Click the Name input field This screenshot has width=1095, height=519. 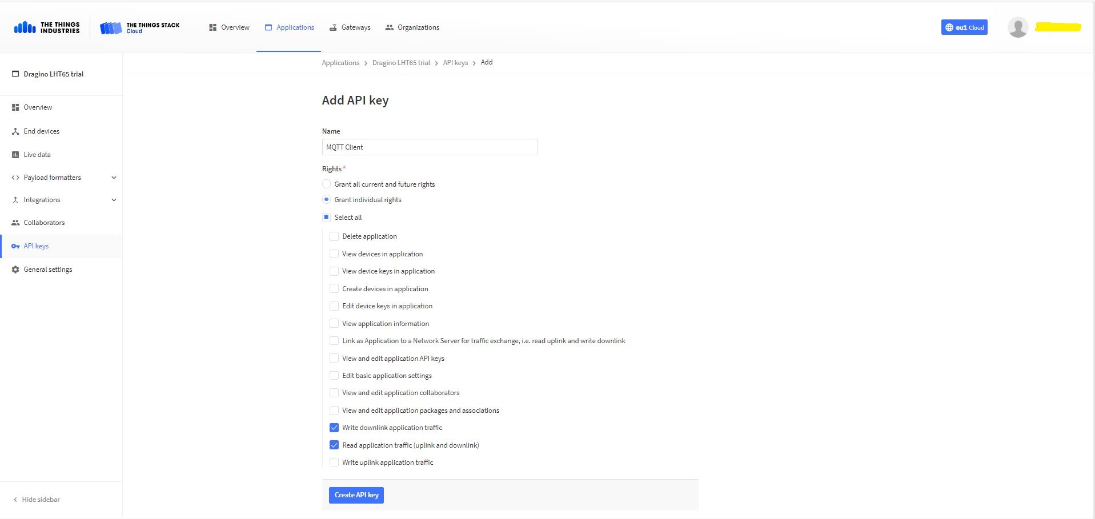point(430,147)
